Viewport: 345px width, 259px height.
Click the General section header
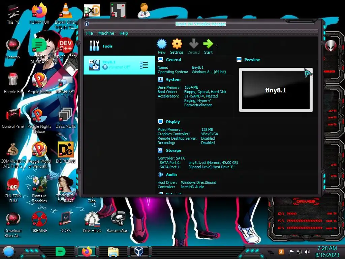(x=174, y=60)
